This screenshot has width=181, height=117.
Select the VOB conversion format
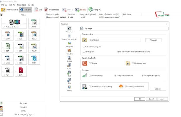pos(21,59)
